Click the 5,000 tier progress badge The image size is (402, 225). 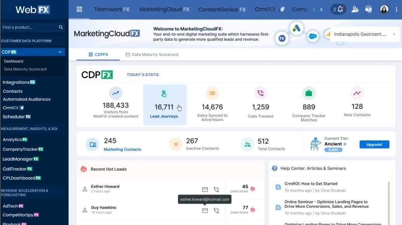(x=333, y=150)
